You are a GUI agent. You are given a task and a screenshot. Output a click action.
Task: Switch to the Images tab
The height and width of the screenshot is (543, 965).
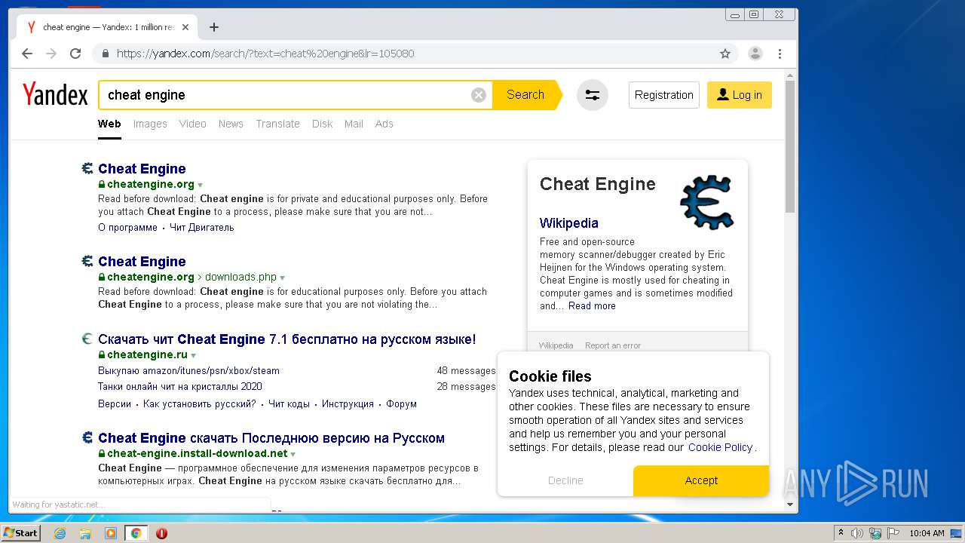click(x=150, y=124)
